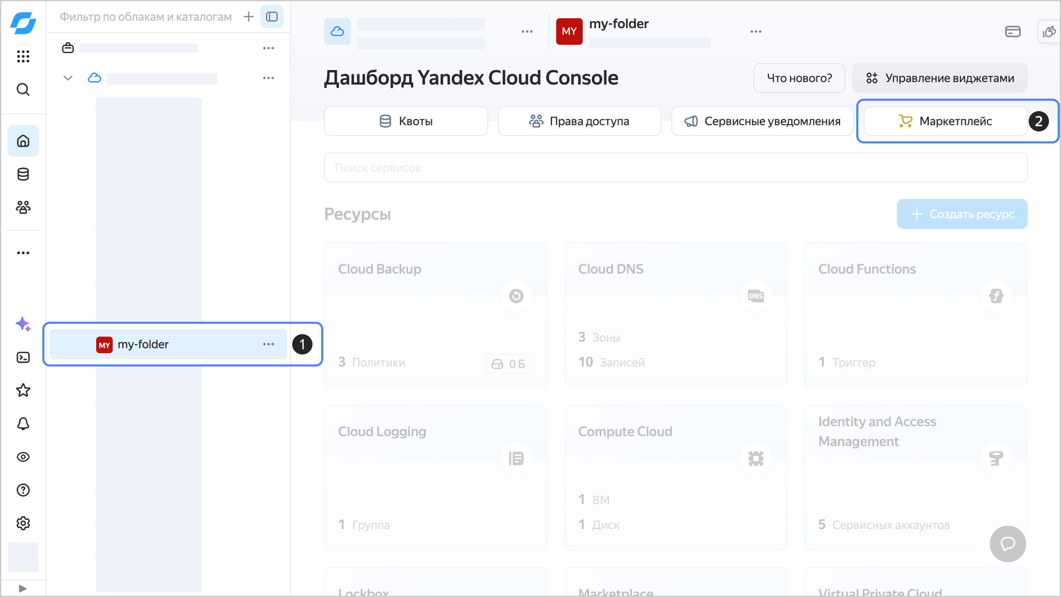Open the "Маркетплейс" tab

coord(946,121)
